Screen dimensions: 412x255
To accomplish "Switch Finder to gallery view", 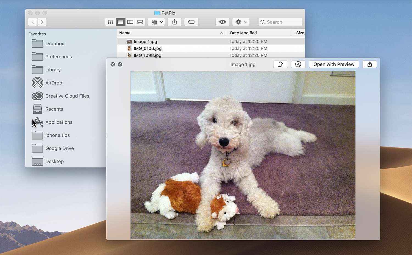I will (x=140, y=22).
